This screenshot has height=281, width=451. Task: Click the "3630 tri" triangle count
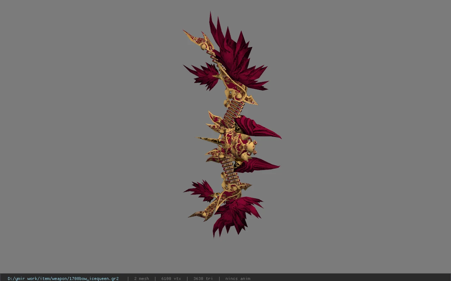pos(203,279)
